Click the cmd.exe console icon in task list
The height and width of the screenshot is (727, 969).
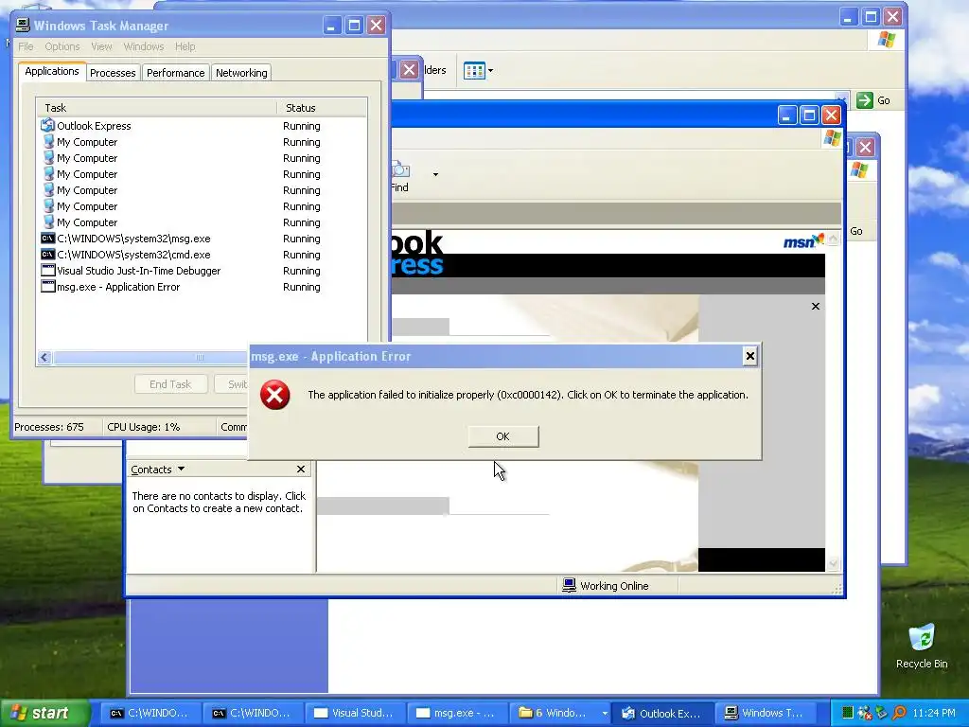pyautogui.click(x=47, y=255)
